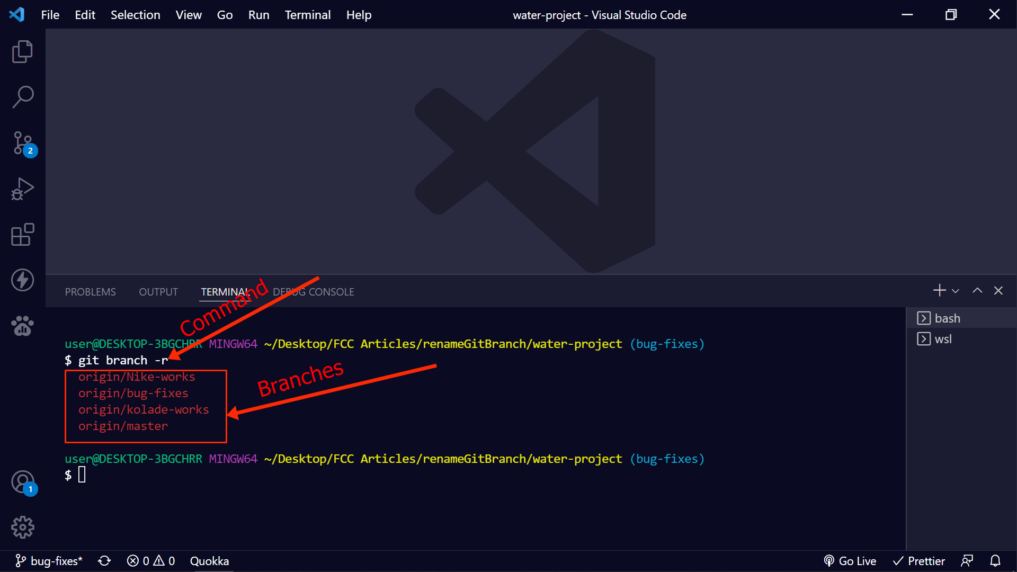Image resolution: width=1017 pixels, height=572 pixels.
Task: Click the VS Code logo icon
Action: click(x=16, y=14)
